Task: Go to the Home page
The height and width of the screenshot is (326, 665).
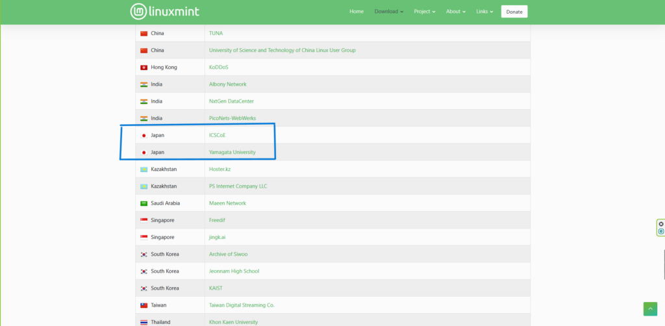Action: [357, 12]
